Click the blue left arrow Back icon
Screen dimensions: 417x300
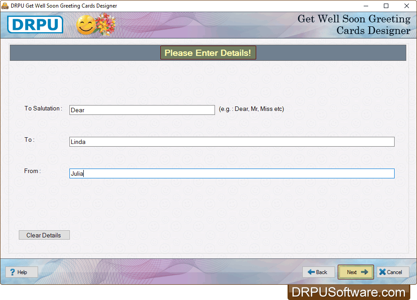coord(311,272)
